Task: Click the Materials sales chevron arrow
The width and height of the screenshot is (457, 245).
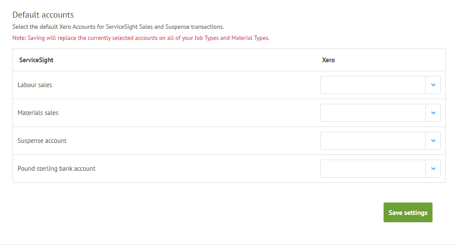Action: [433, 113]
